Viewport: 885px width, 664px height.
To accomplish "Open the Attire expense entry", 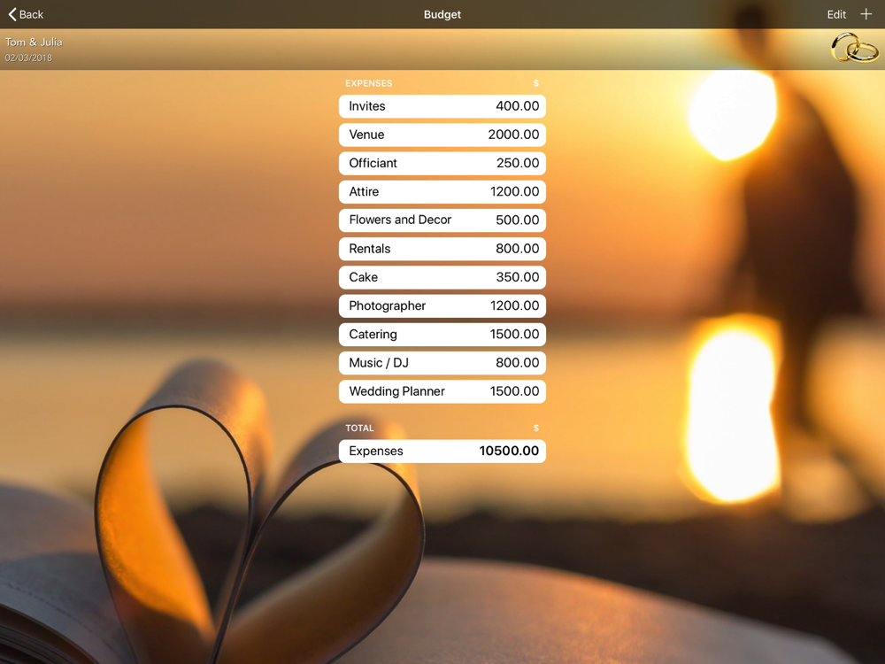I will [442, 191].
